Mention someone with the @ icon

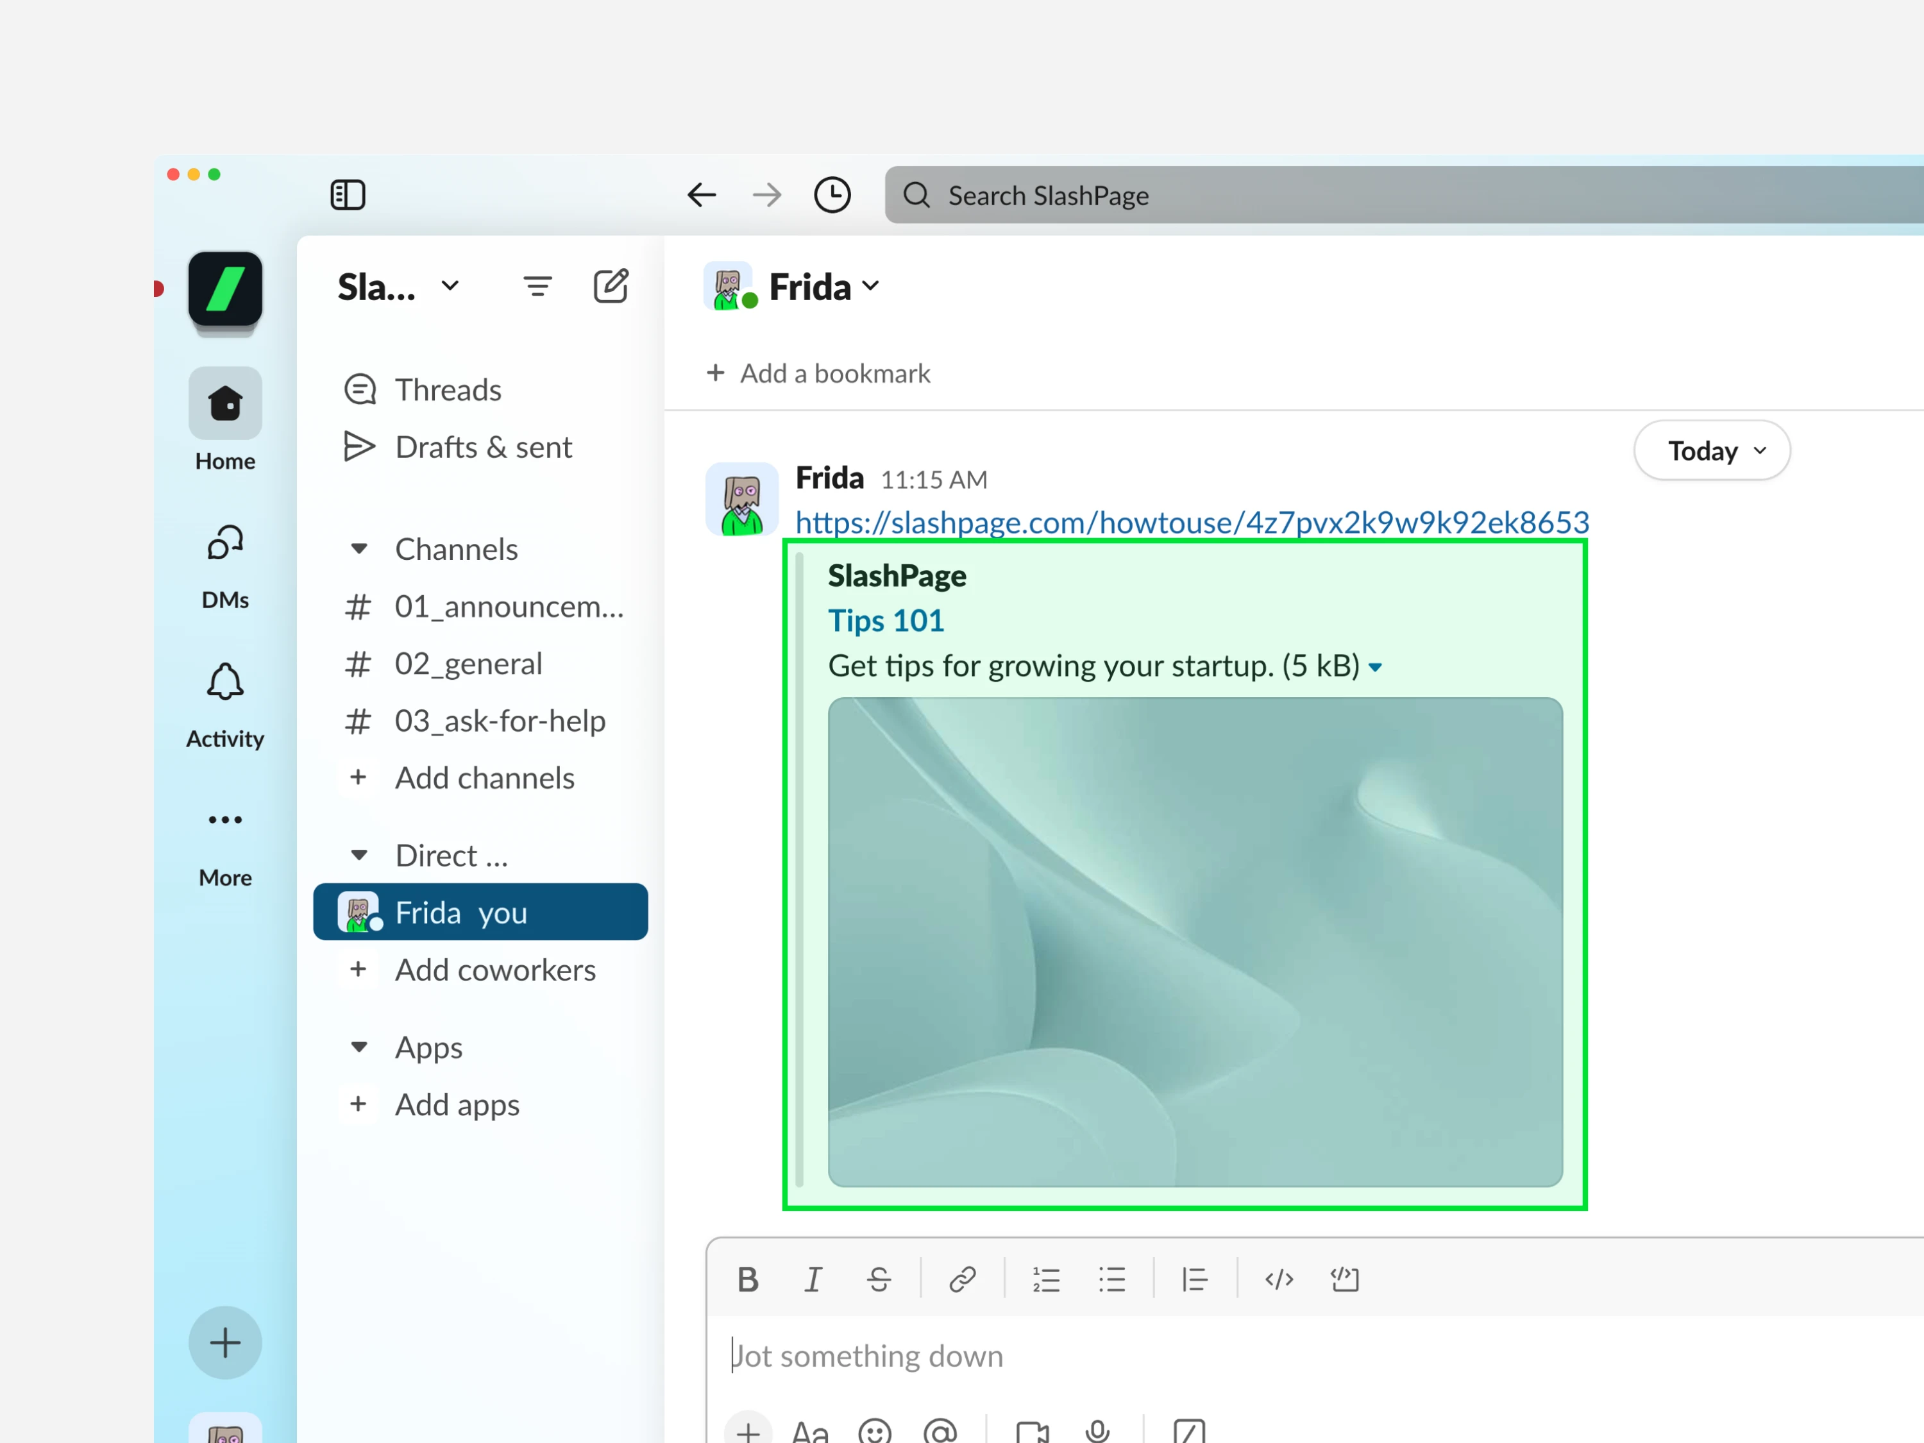click(940, 1431)
